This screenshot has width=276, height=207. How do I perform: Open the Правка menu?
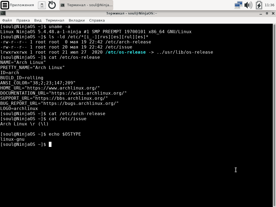click(23, 20)
